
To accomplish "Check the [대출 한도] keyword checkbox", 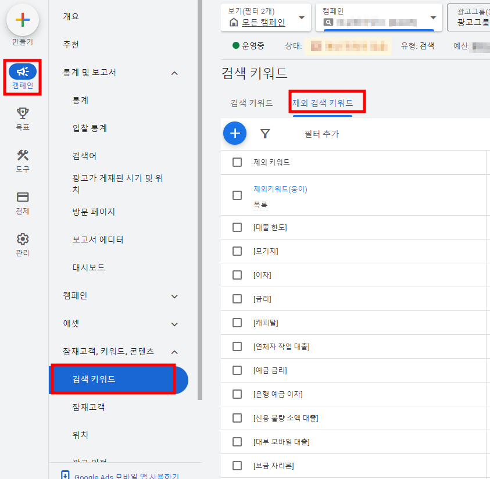I will [x=237, y=227].
